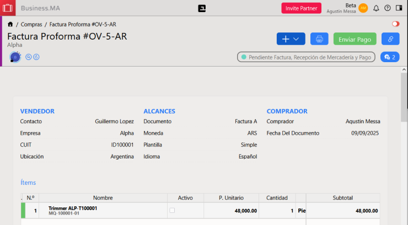Toggle the side panel layout icon
This screenshot has height=225, width=408.
click(399, 8)
